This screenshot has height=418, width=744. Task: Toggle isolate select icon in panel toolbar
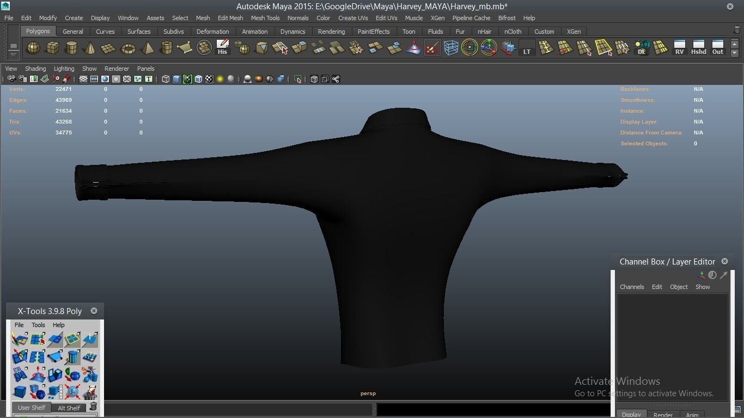(298, 79)
